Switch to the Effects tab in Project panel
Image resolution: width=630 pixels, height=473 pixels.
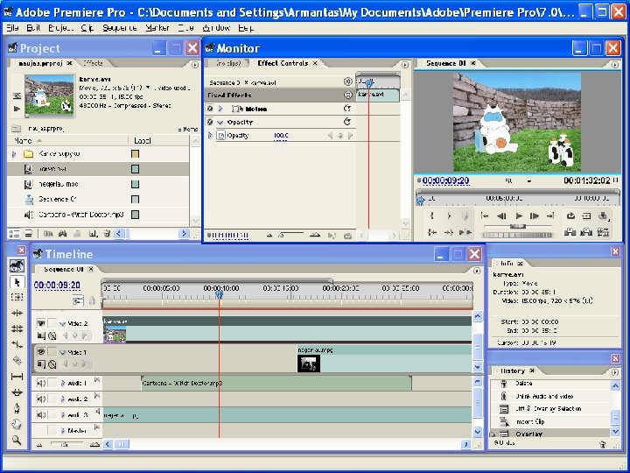coord(93,63)
